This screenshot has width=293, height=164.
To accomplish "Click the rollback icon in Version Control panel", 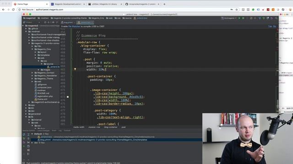I will [24, 143].
